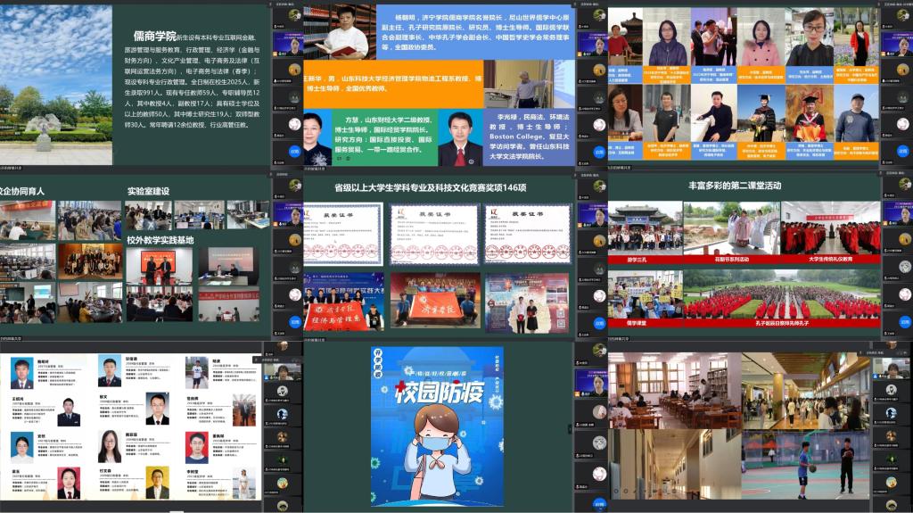Click the orange 王新华 profile text box

pos(392,83)
